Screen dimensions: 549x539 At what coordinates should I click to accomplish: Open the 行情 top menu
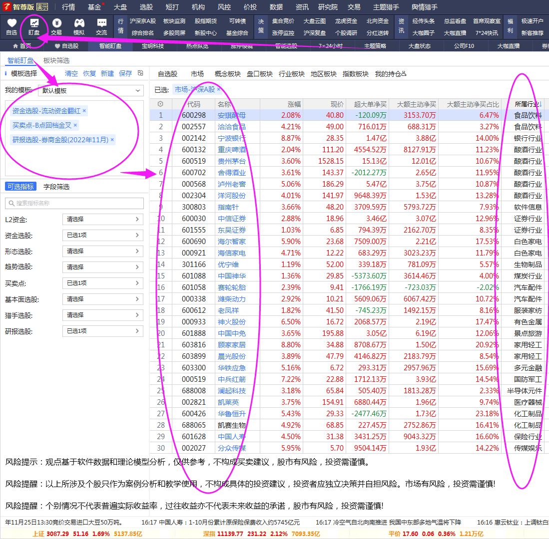(68, 7)
